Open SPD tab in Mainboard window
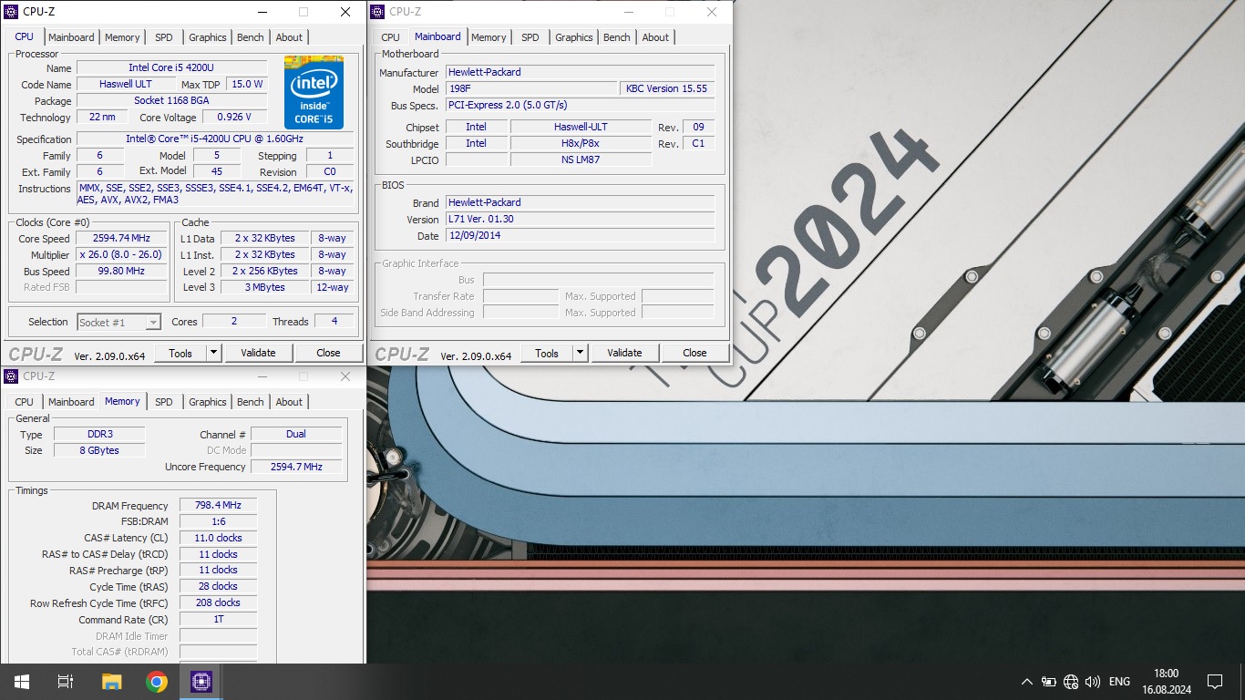 tap(530, 37)
